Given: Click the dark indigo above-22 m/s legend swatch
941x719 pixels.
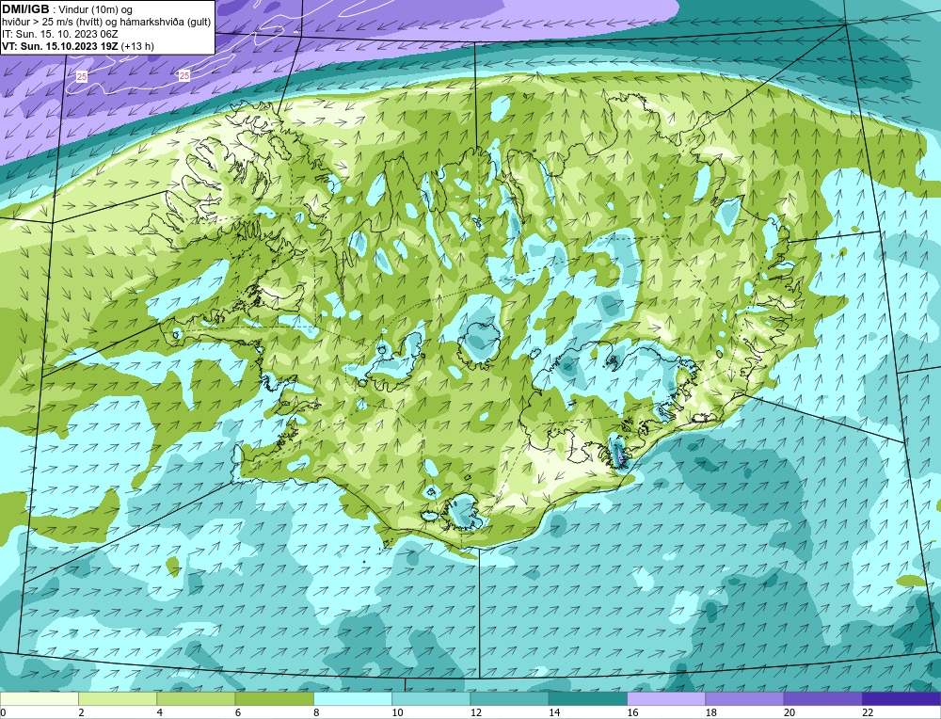Looking at the screenshot, I should [901, 699].
